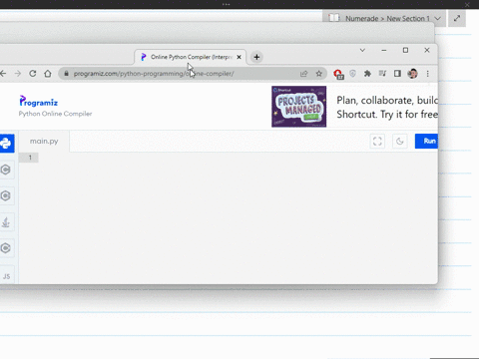
Task: Open the C++ icon just above Java icon
Action: click(6, 195)
